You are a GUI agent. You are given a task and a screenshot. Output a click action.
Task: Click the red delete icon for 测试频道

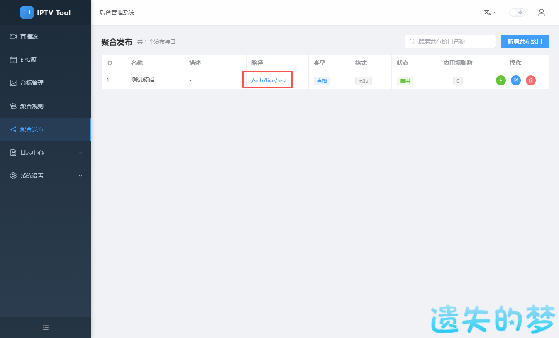pos(531,80)
